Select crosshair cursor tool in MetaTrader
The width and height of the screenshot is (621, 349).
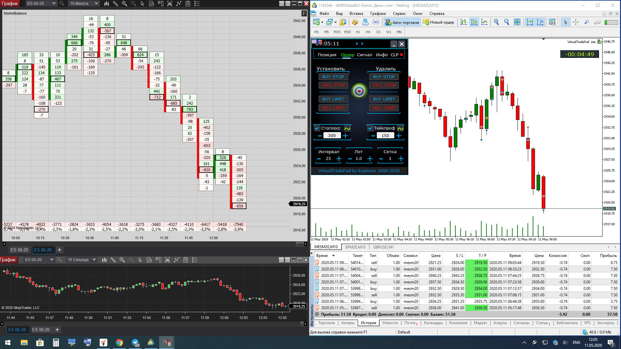coord(576,22)
